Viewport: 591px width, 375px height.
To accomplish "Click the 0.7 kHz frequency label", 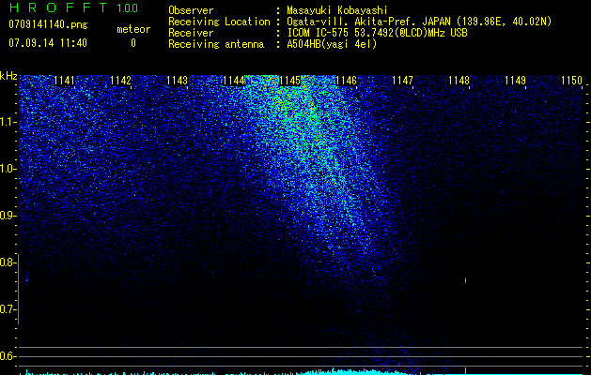I will click(8, 309).
